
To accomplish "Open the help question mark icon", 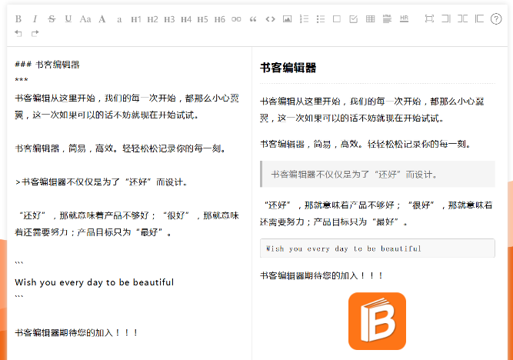I will (x=496, y=19).
